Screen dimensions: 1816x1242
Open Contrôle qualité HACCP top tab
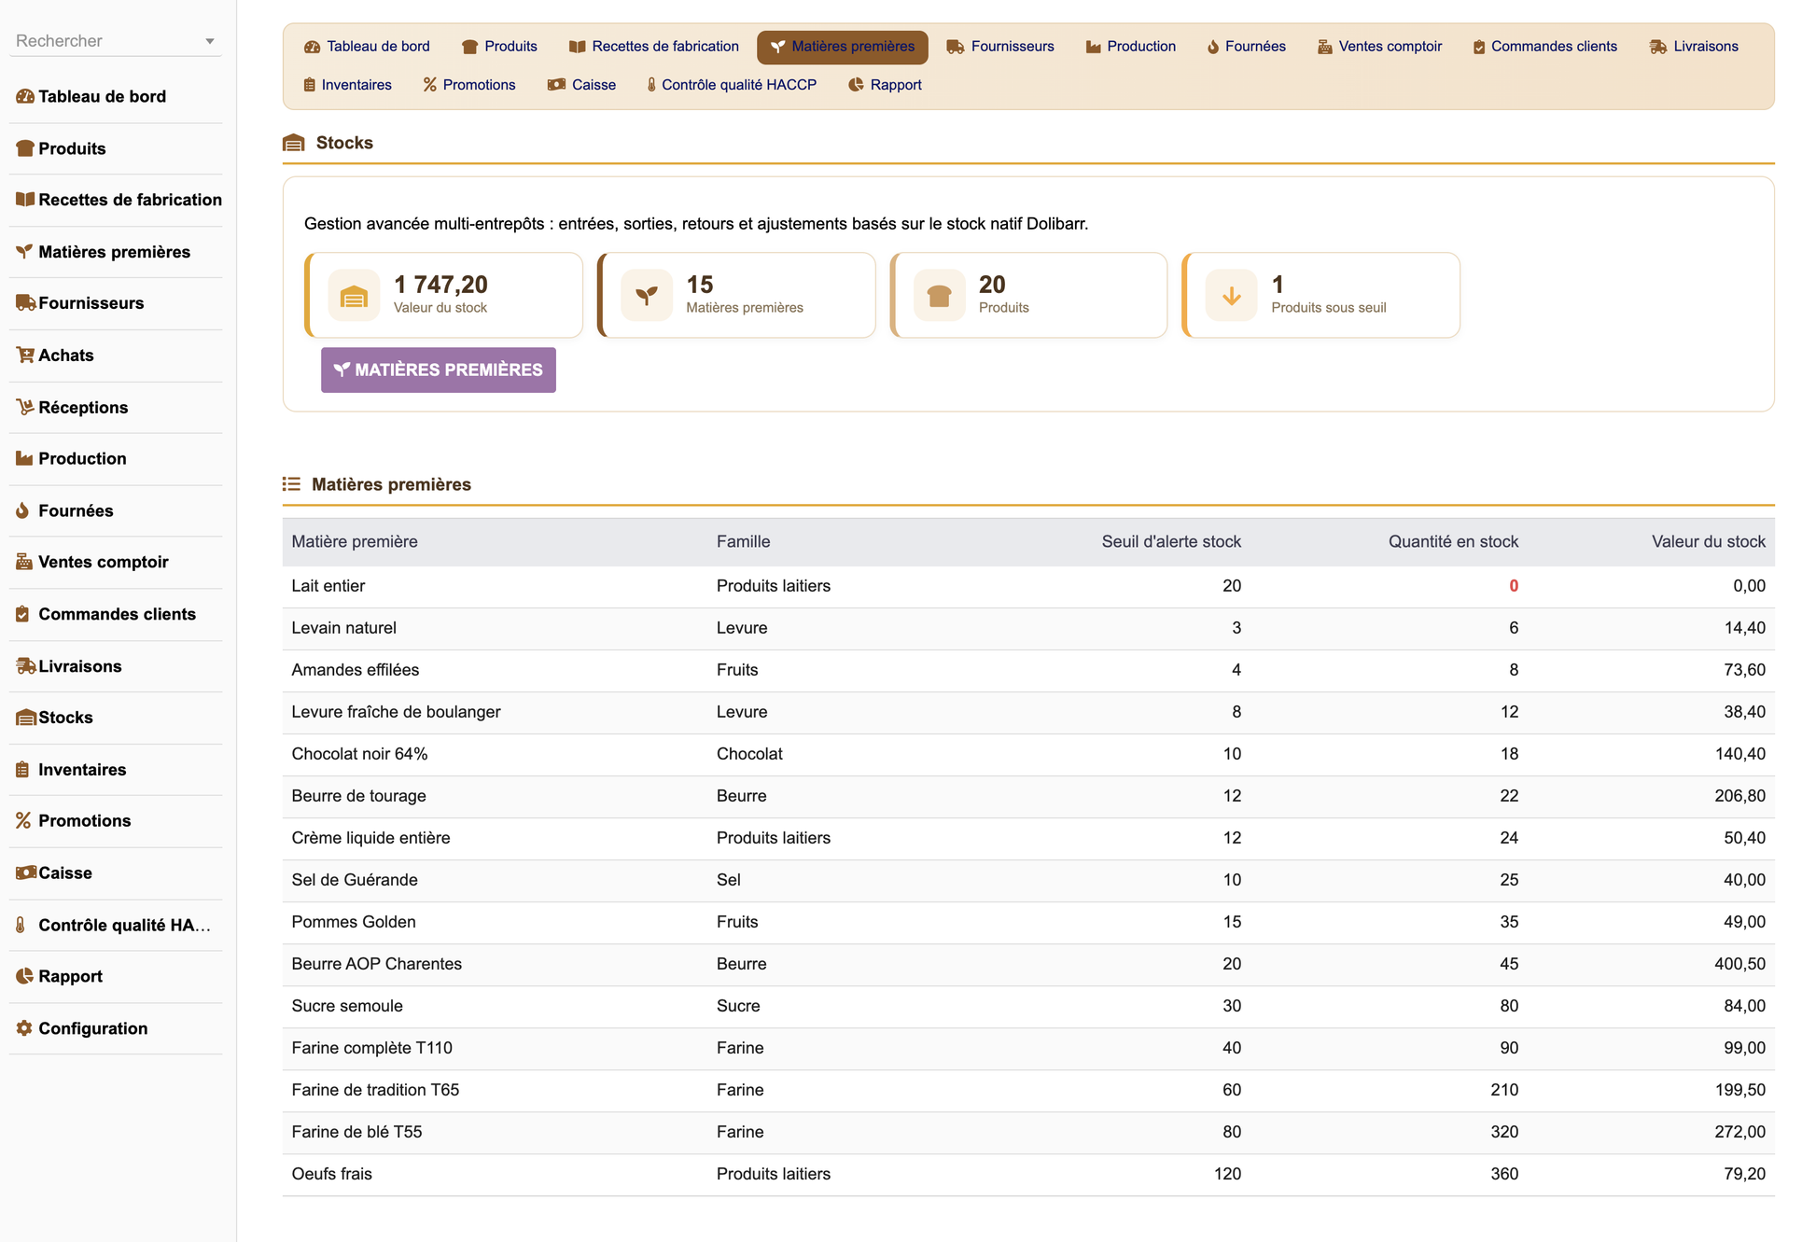coord(732,85)
